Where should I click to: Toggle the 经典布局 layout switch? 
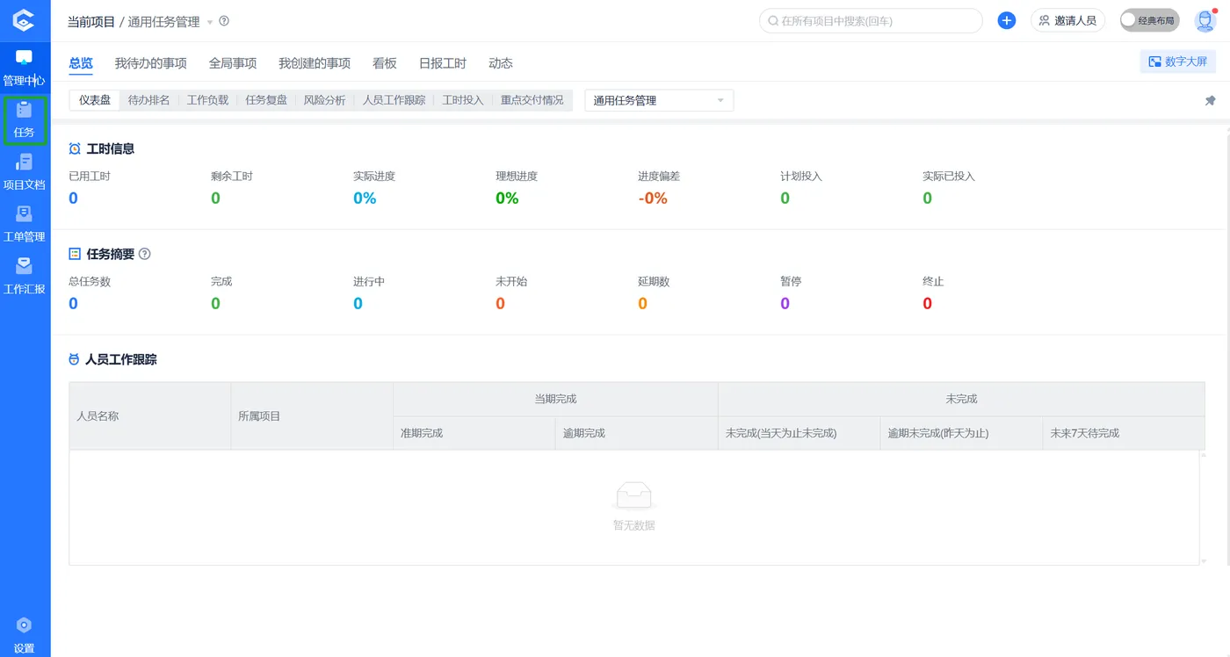pyautogui.click(x=1149, y=20)
